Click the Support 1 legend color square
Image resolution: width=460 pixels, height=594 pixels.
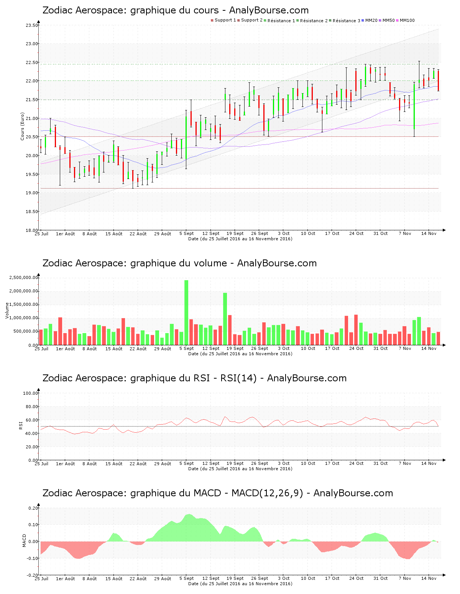click(212, 20)
